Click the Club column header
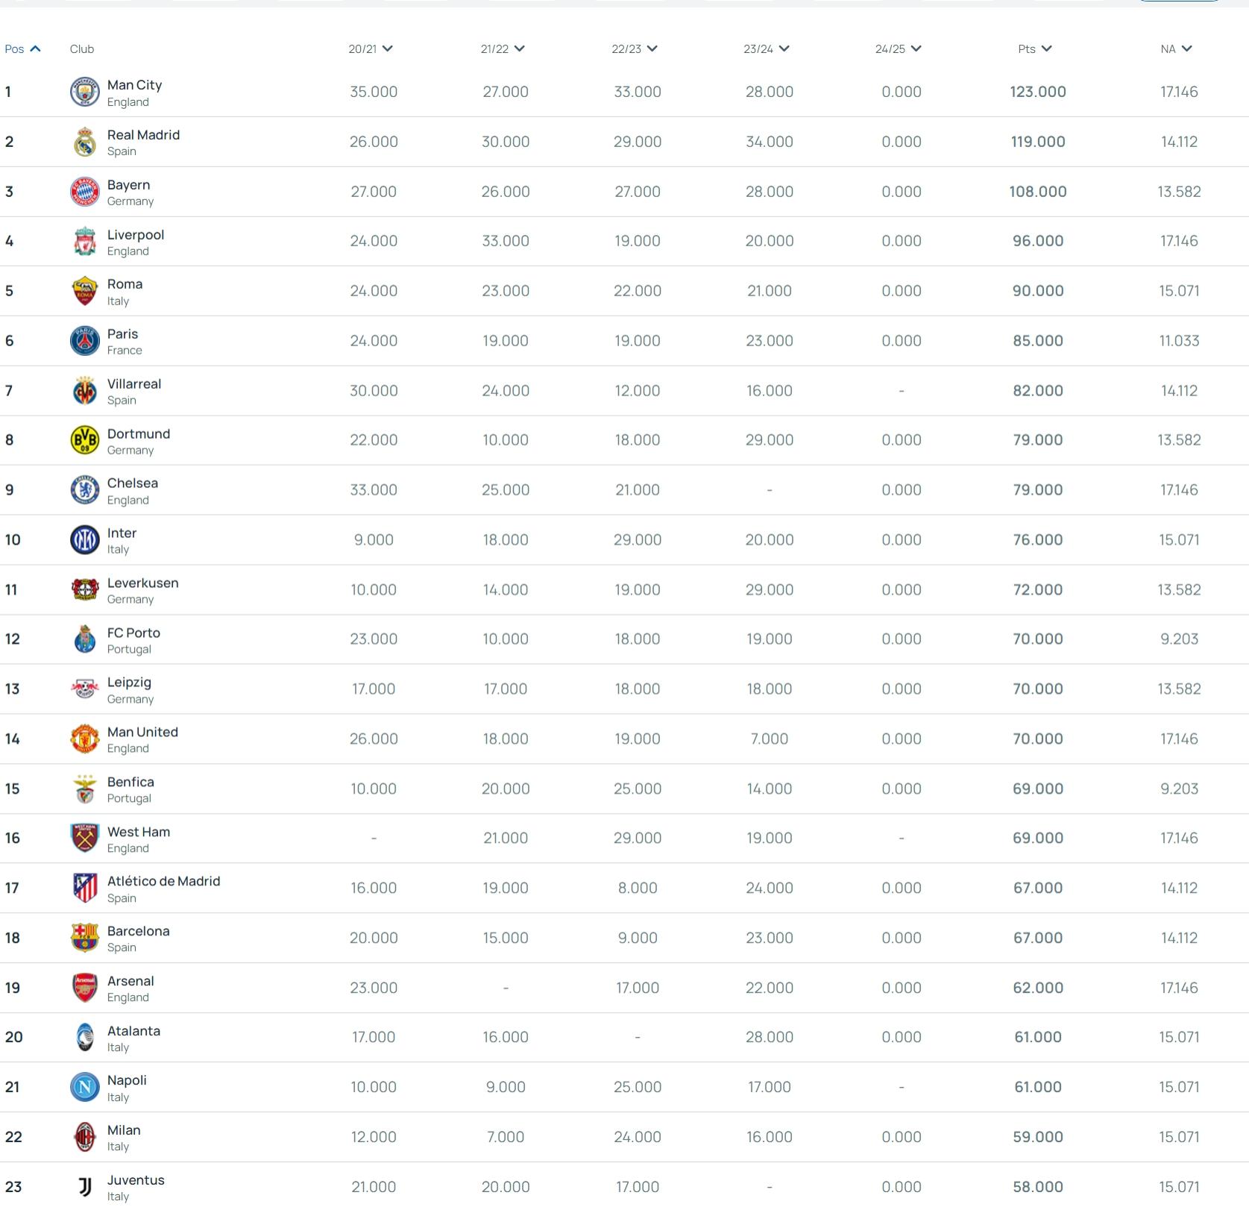Viewport: 1249px width, 1210px height. tap(82, 49)
